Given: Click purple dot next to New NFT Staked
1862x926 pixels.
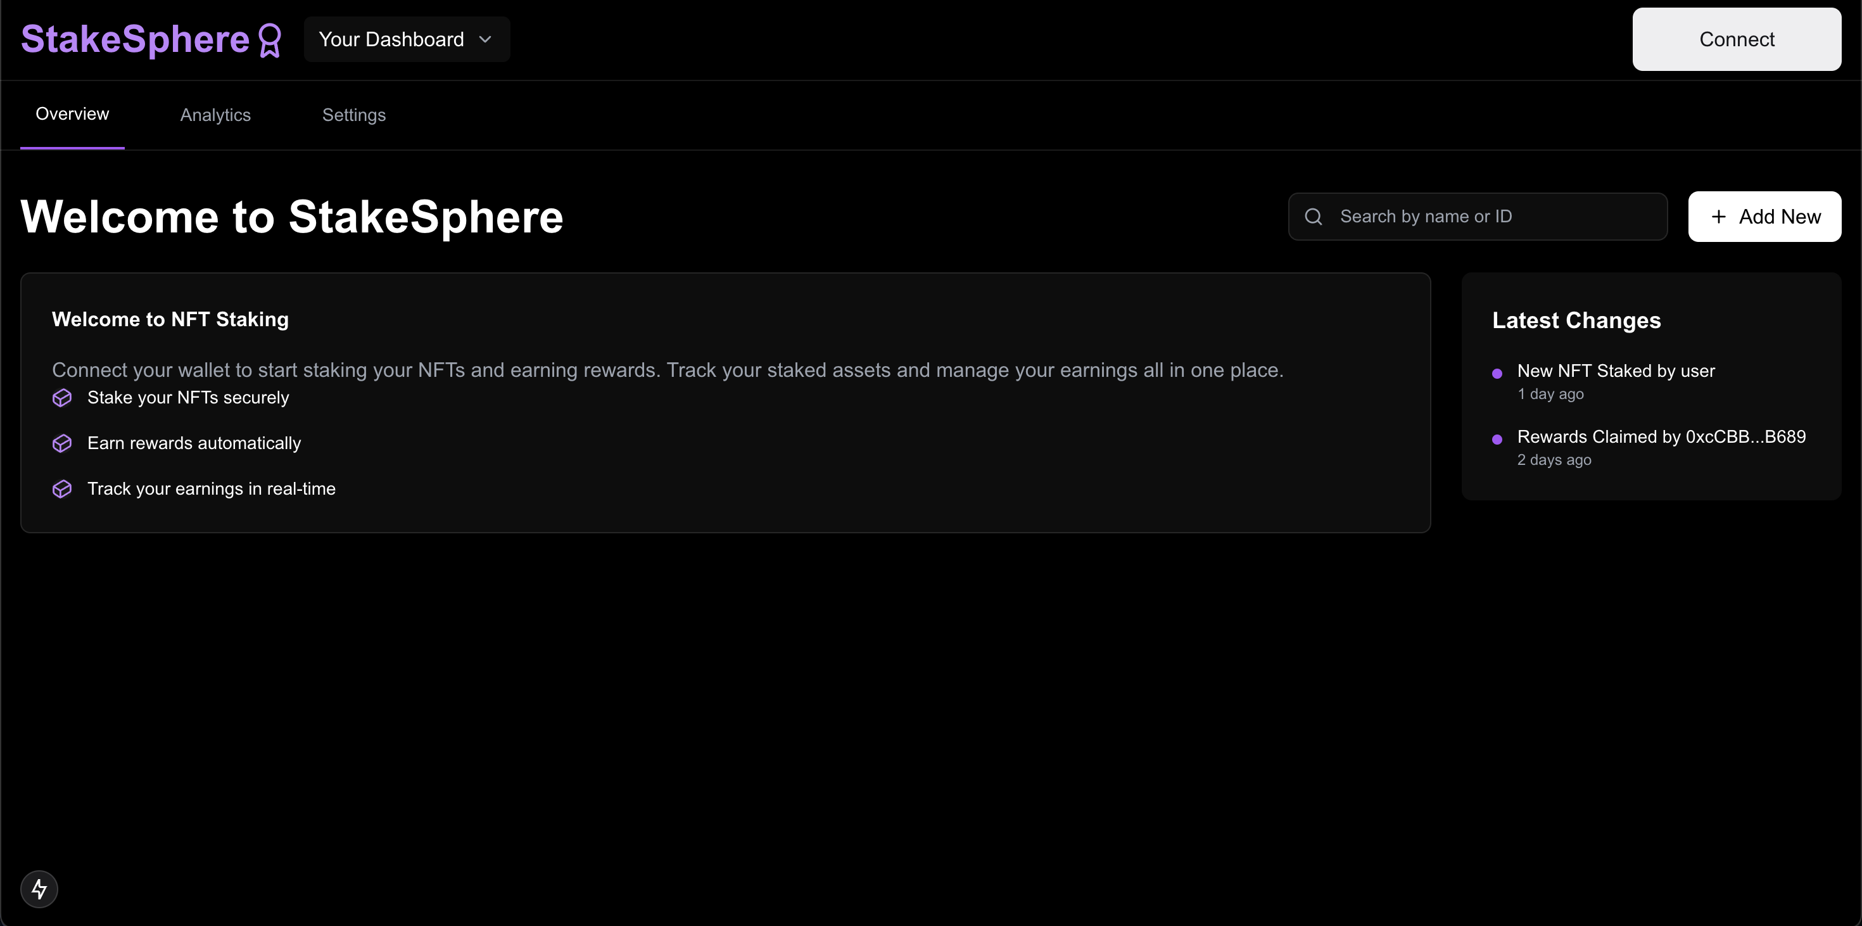Looking at the screenshot, I should coord(1497,373).
